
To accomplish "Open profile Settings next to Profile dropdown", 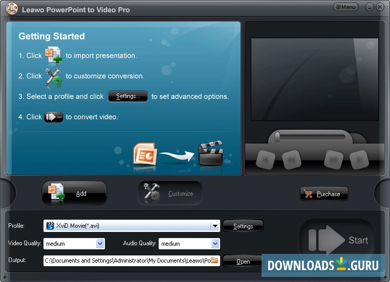I will (243, 226).
